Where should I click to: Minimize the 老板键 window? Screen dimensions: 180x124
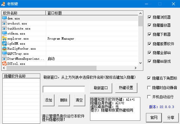(x=147, y=4)
